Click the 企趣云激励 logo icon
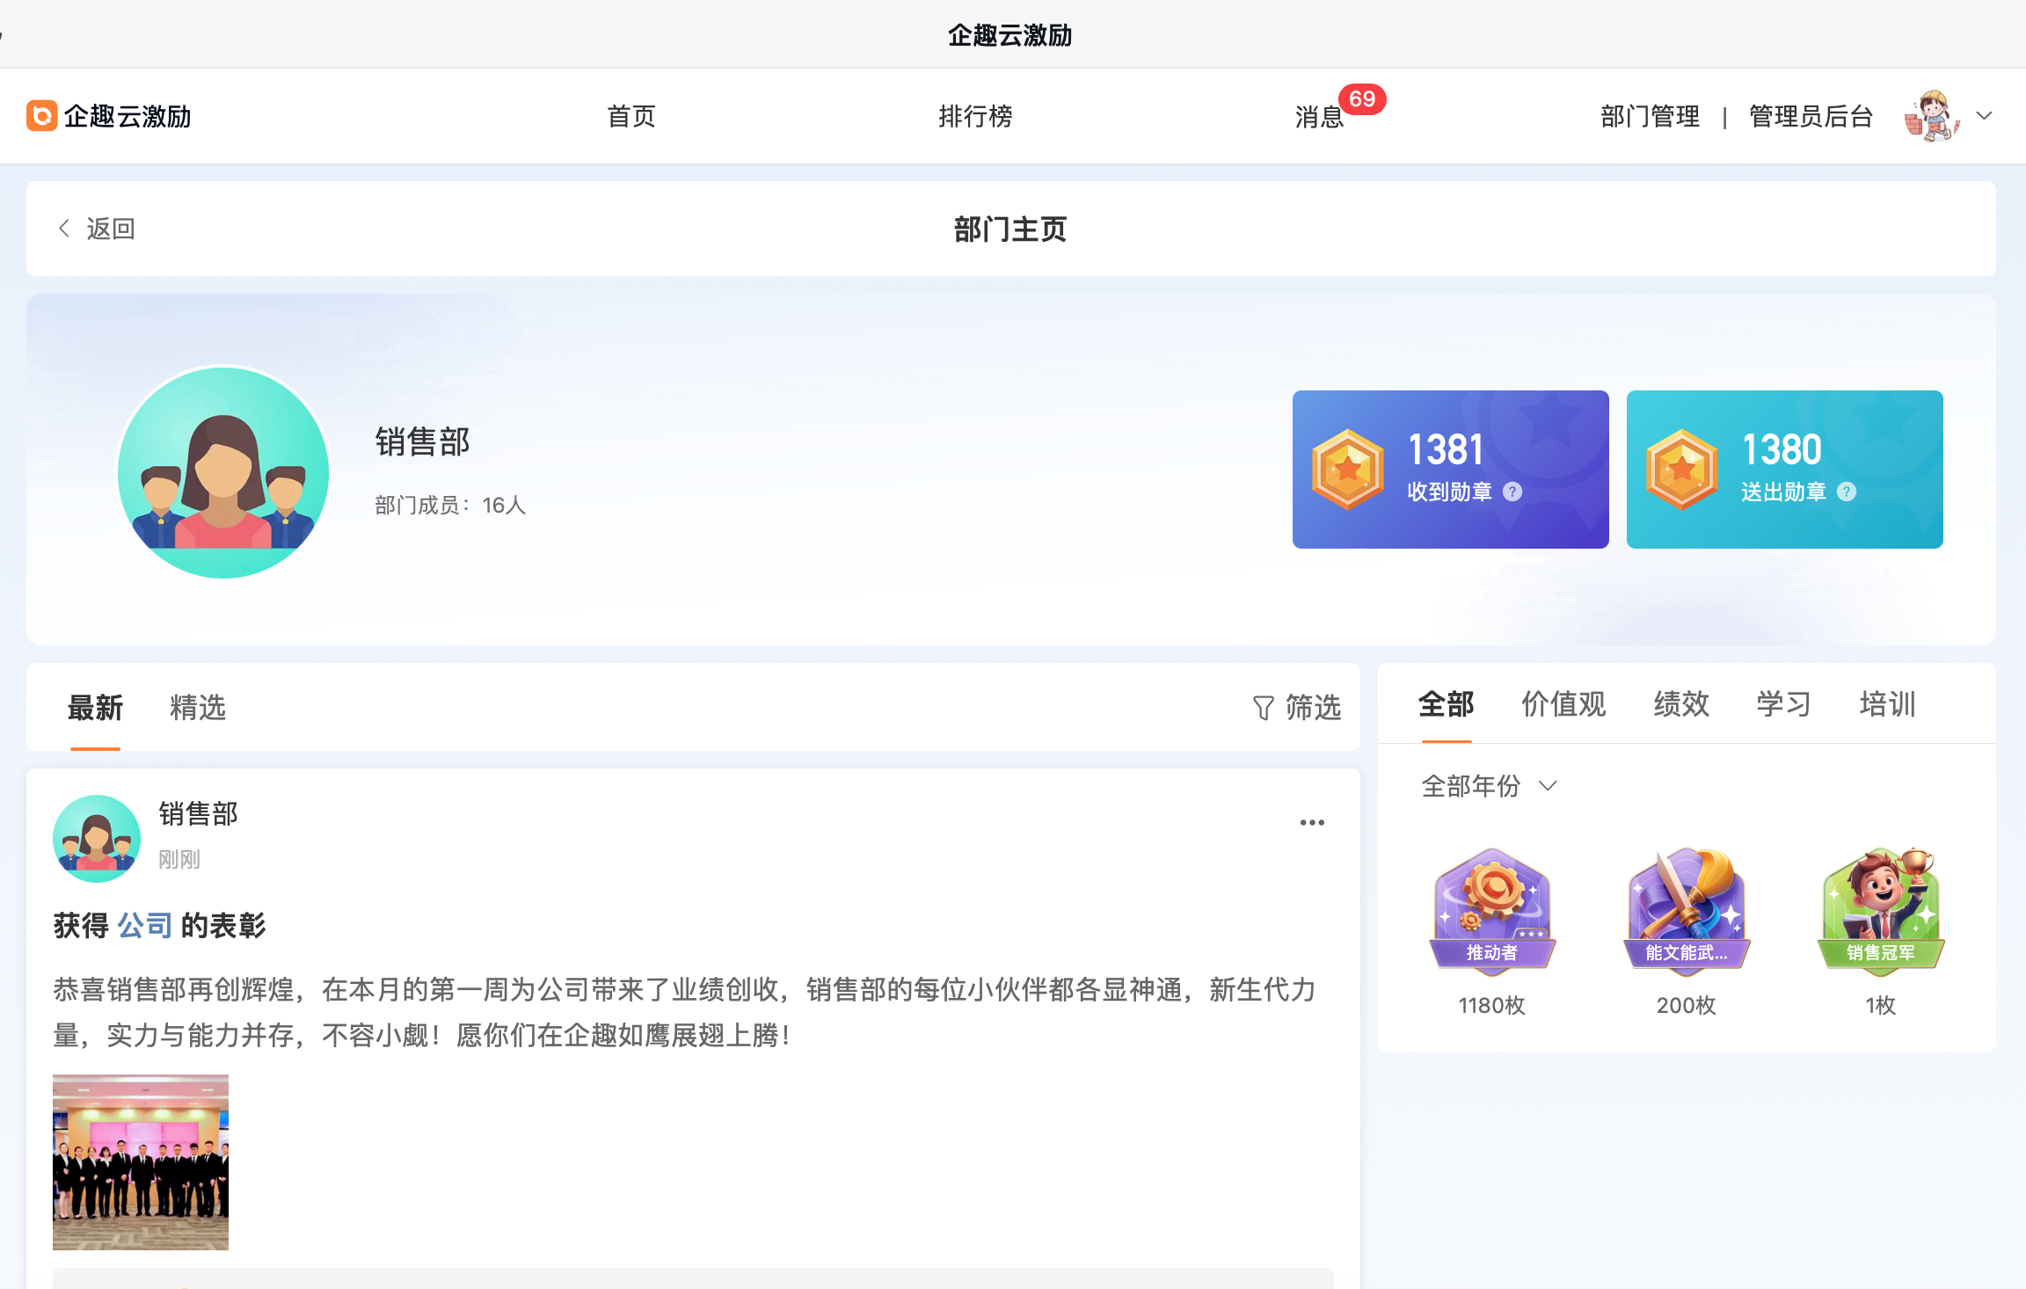 (x=42, y=115)
